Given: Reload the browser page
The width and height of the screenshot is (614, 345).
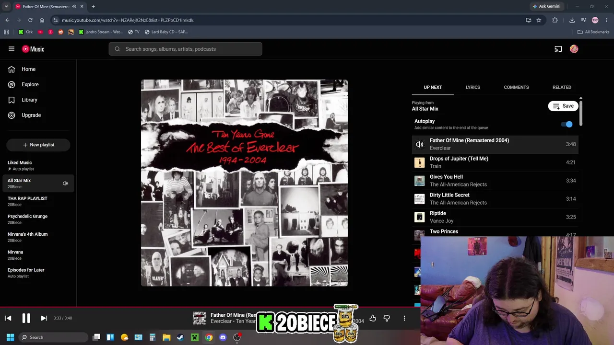Looking at the screenshot, I should point(30,20).
